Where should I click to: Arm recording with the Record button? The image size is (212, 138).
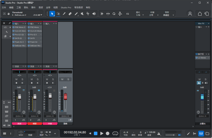[x=108, y=134]
